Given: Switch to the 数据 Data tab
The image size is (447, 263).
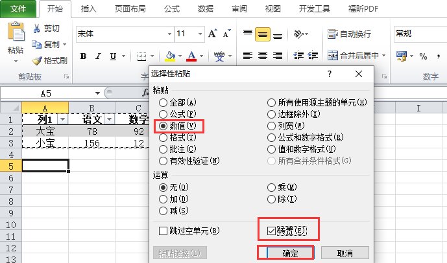Looking at the screenshot, I should 206,9.
